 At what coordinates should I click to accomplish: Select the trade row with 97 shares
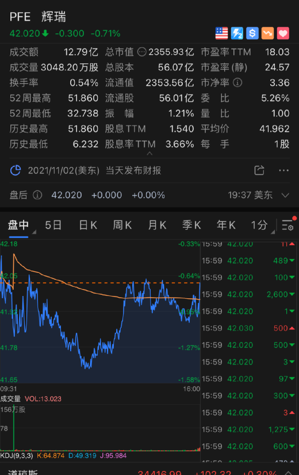coord(248,379)
